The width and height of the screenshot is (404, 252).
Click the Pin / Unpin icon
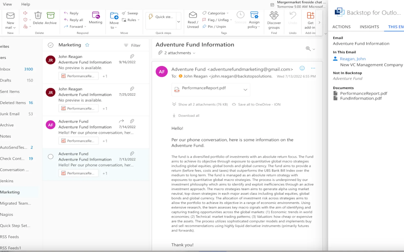204,26
